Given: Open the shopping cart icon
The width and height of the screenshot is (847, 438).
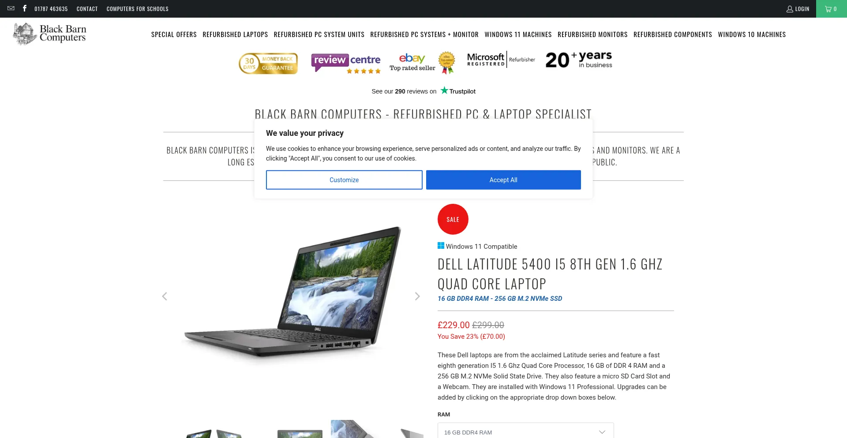Looking at the screenshot, I should tap(831, 9).
